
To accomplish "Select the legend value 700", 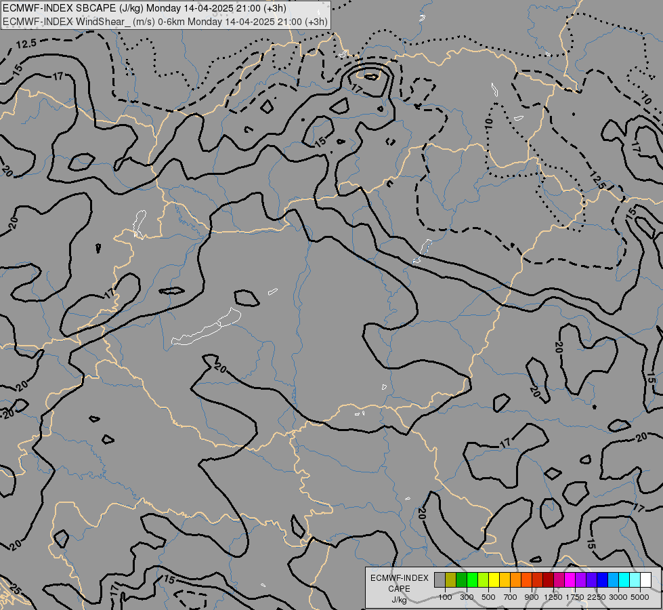I will 511,597.
